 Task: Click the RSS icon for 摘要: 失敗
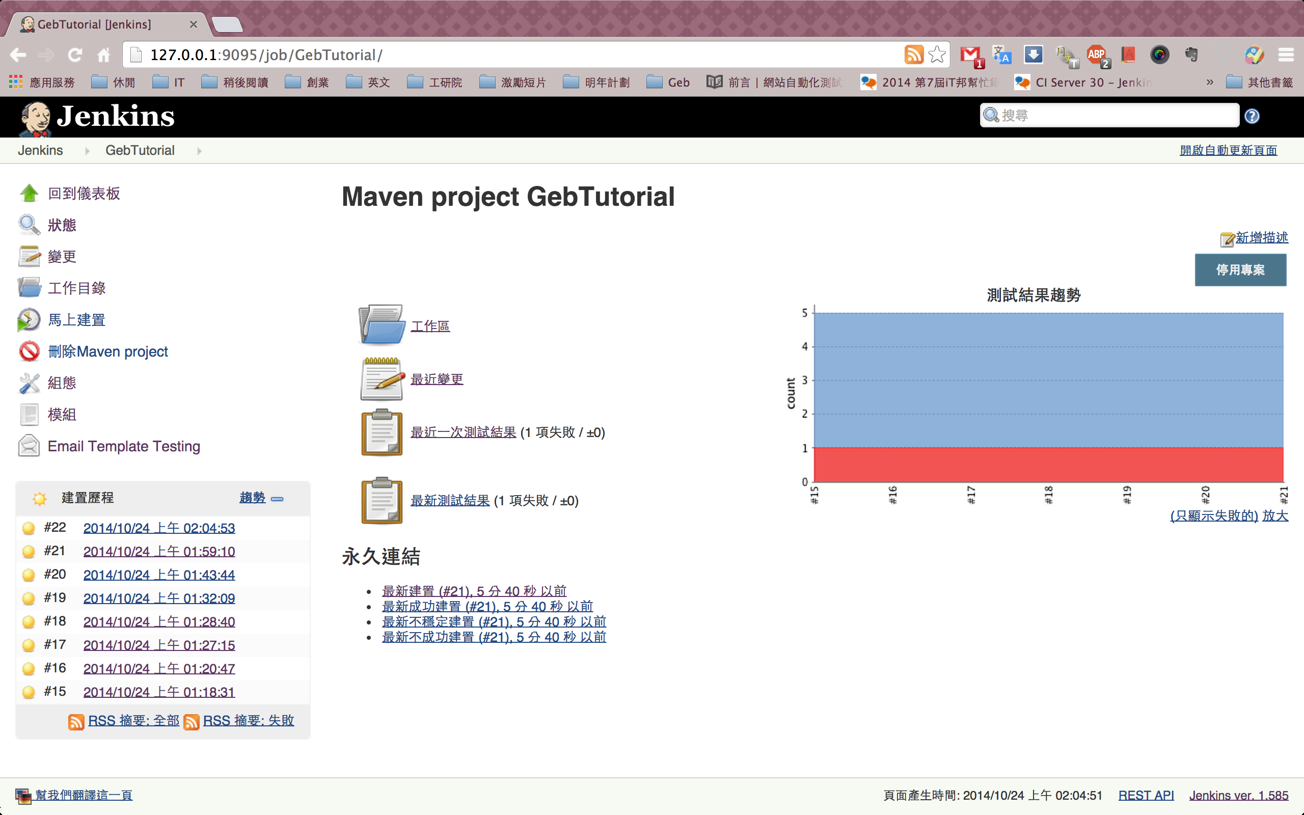tap(192, 722)
